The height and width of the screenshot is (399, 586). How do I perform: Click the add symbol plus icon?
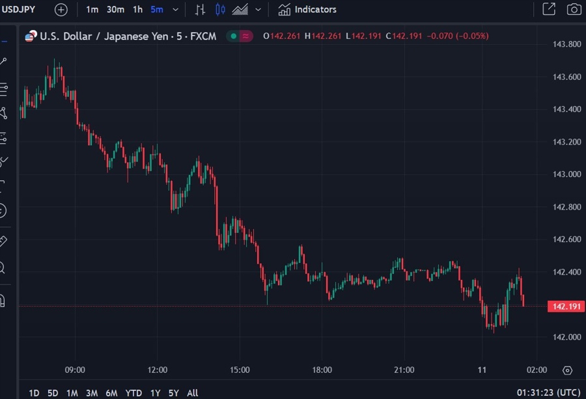(61, 10)
